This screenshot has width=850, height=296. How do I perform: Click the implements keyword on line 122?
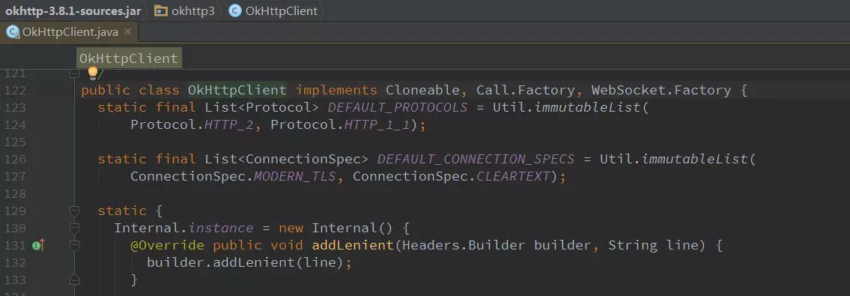click(x=336, y=90)
